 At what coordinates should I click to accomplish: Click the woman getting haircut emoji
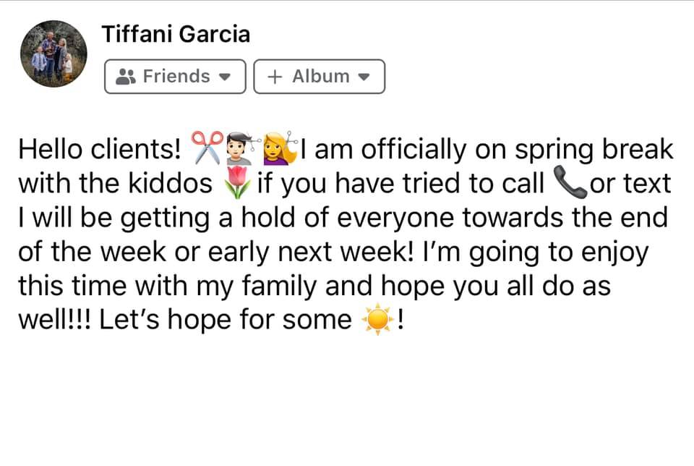click(x=280, y=148)
